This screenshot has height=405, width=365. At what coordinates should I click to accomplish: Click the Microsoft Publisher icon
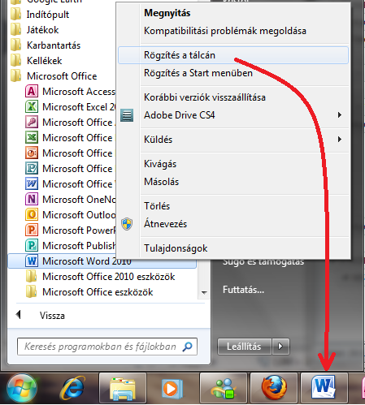[32, 245]
